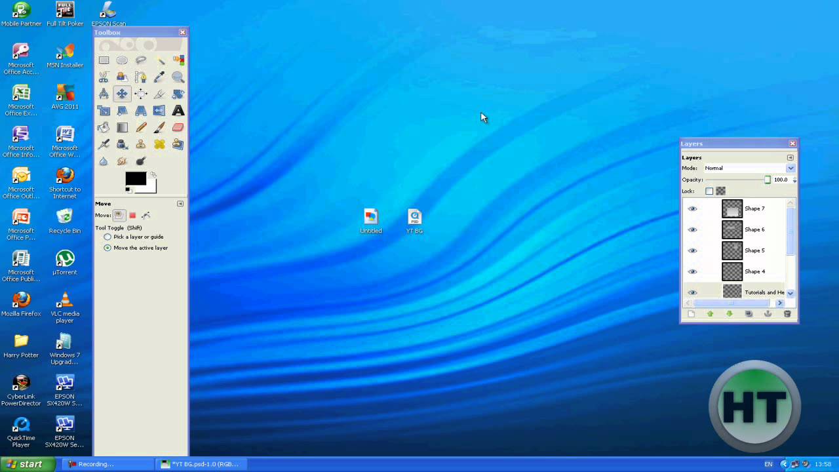Collapse the Move tool options section

coord(180,203)
